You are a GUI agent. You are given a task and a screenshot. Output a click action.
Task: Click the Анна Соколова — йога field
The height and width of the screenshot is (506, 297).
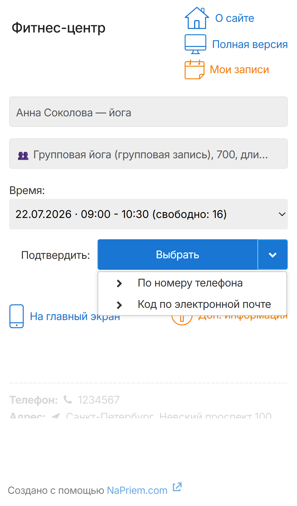tap(148, 112)
